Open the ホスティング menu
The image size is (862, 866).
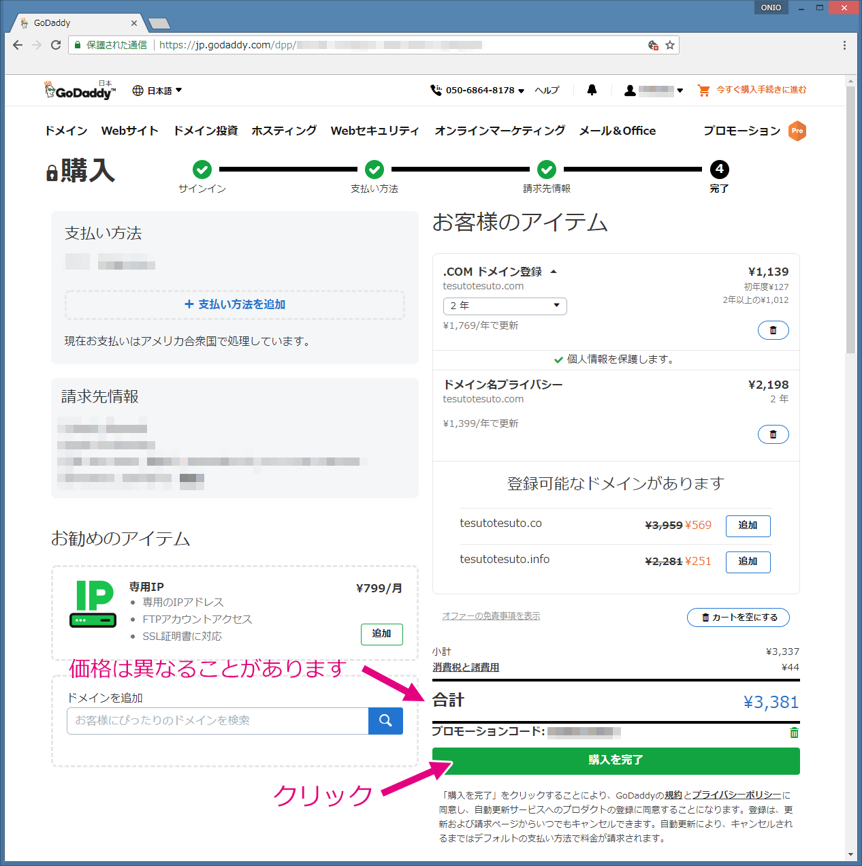click(284, 131)
